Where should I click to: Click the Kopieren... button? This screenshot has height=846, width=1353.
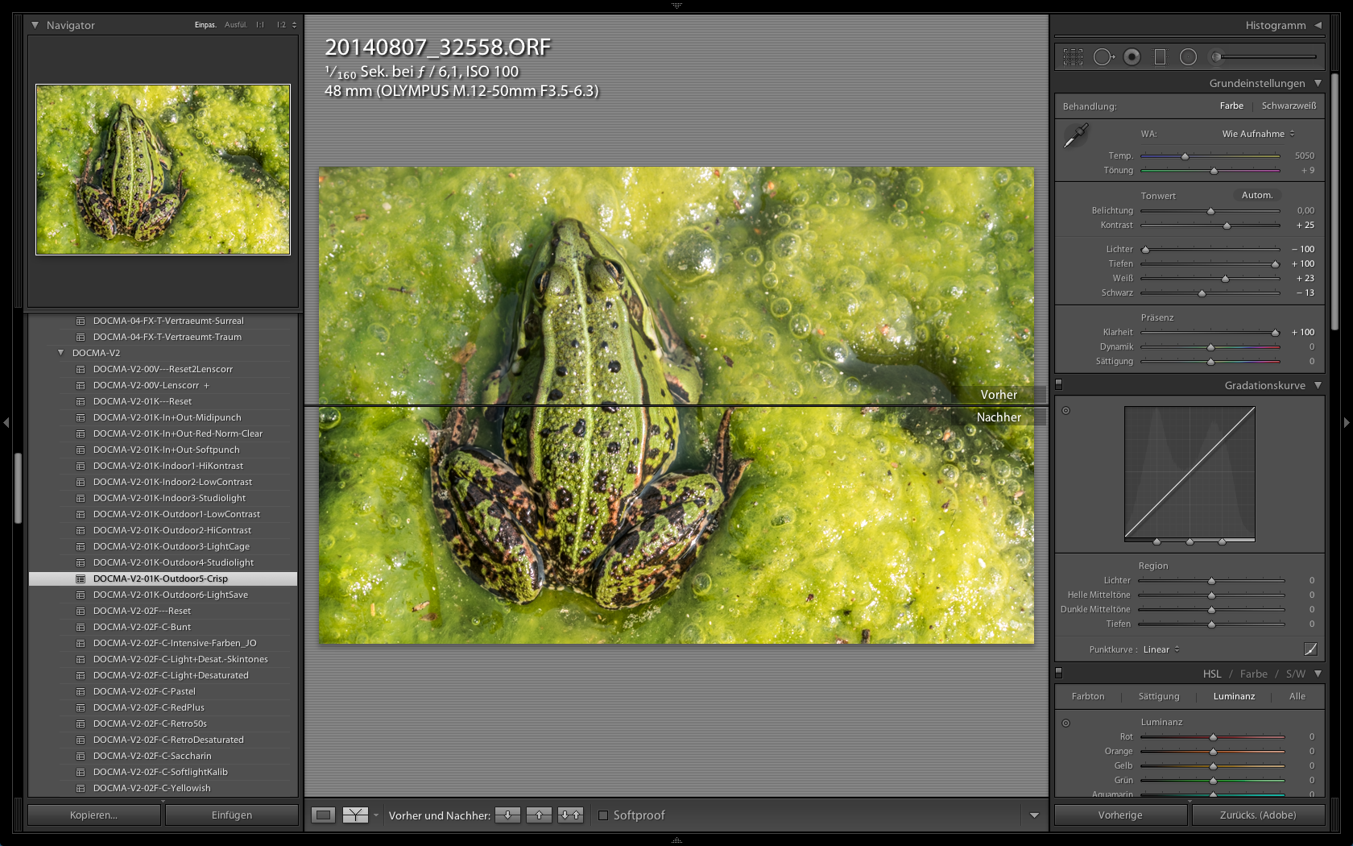(93, 815)
